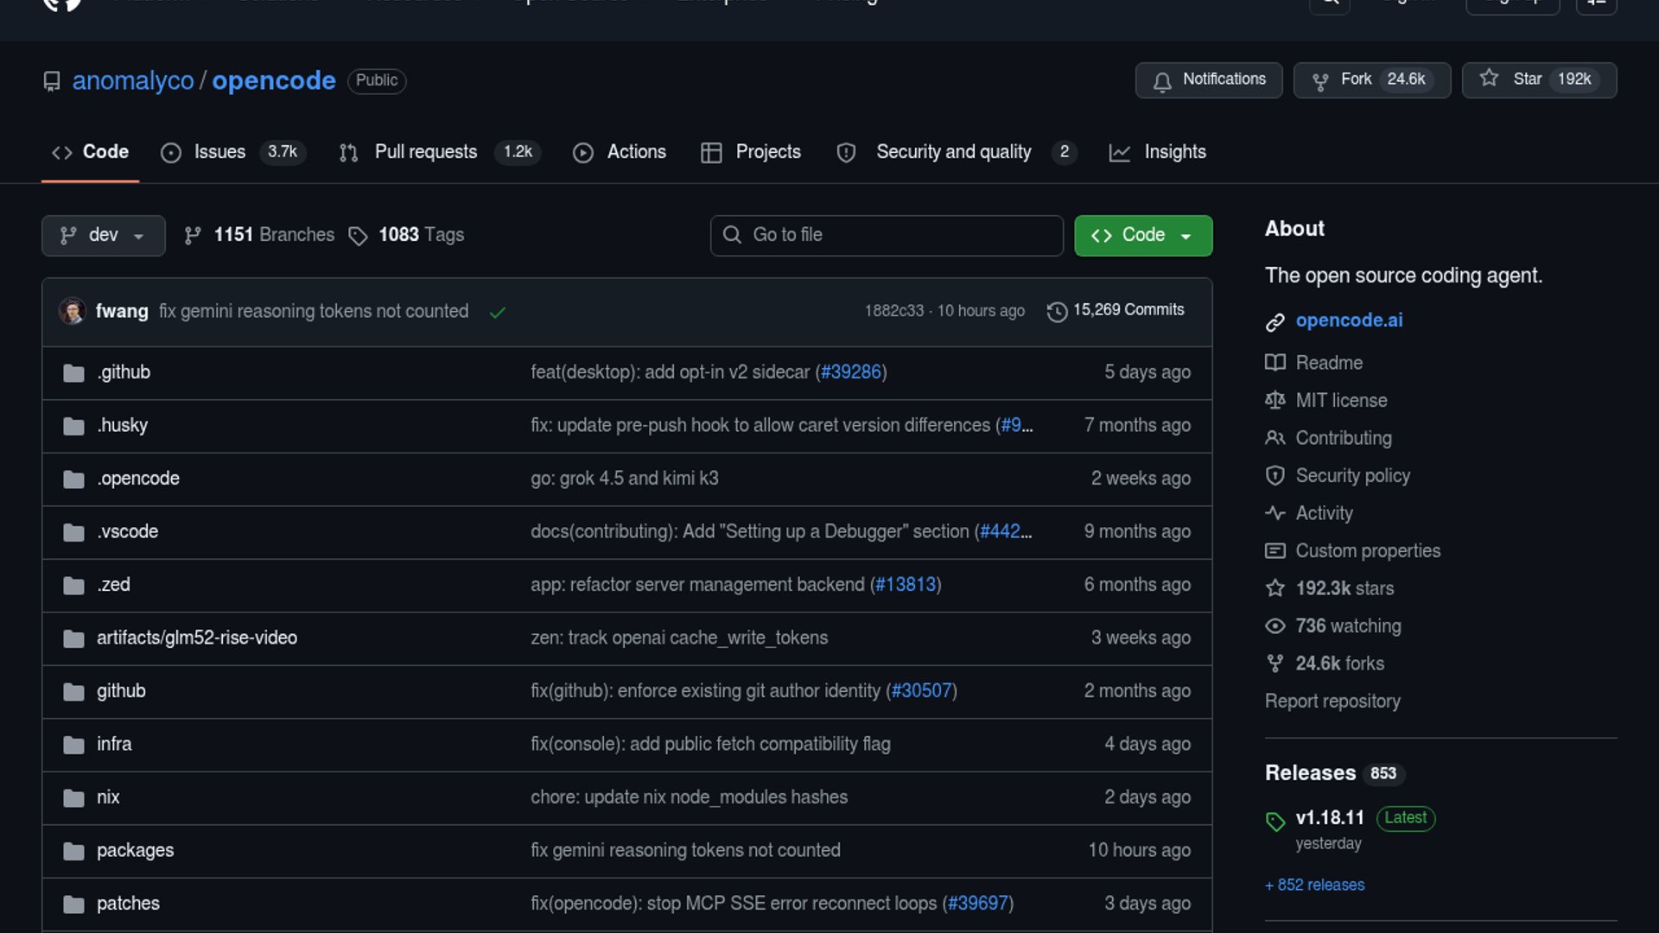Viewport: 1659px width, 933px height.
Task: Open the nix folder
Action: point(108,797)
